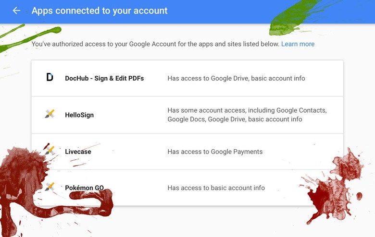
Task: Click the DocHub app icon
Action: click(50, 77)
